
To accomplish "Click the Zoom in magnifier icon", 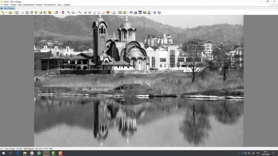I will pyautogui.click(x=69, y=13).
